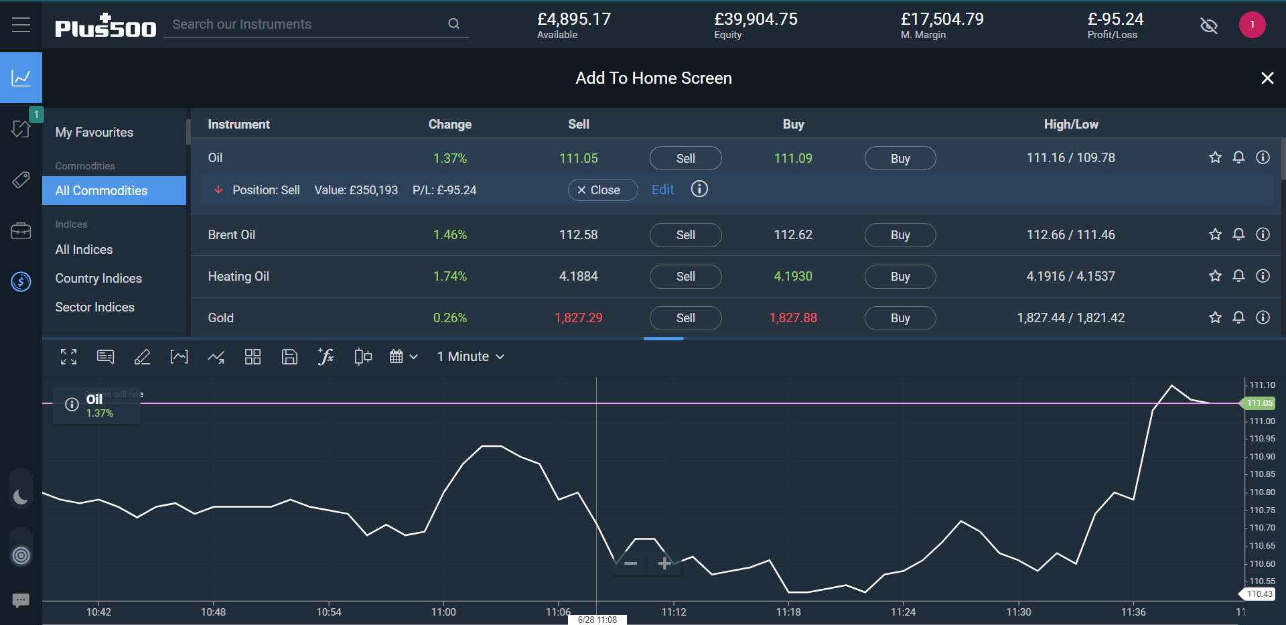This screenshot has height=625, width=1286.
Task: Focus the Search our Instruments field
Action: (316, 24)
